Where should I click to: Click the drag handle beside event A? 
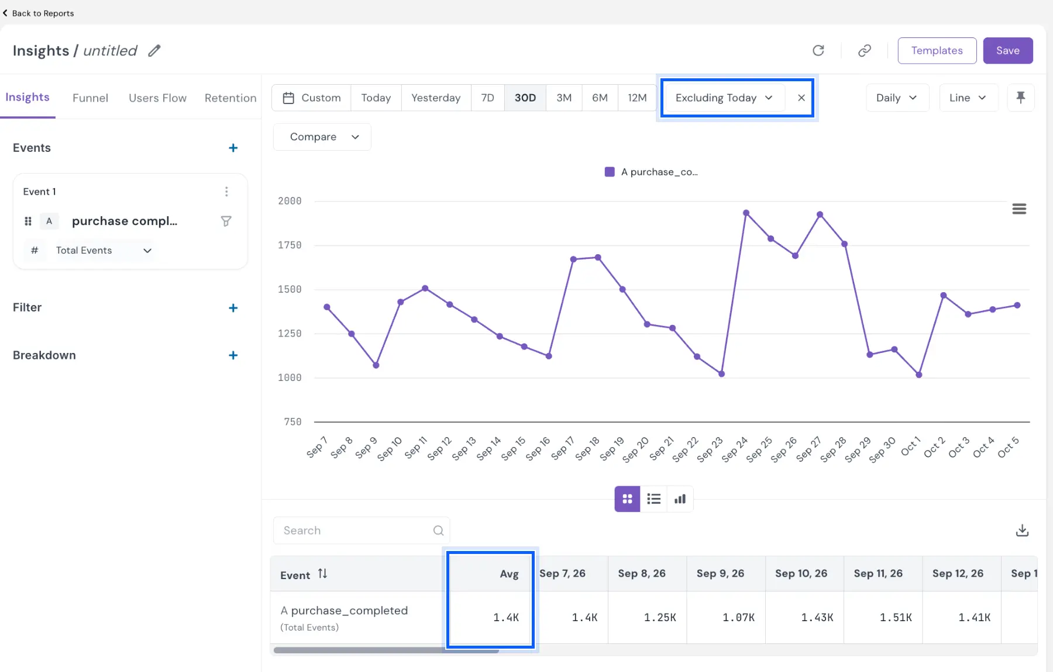tap(28, 221)
